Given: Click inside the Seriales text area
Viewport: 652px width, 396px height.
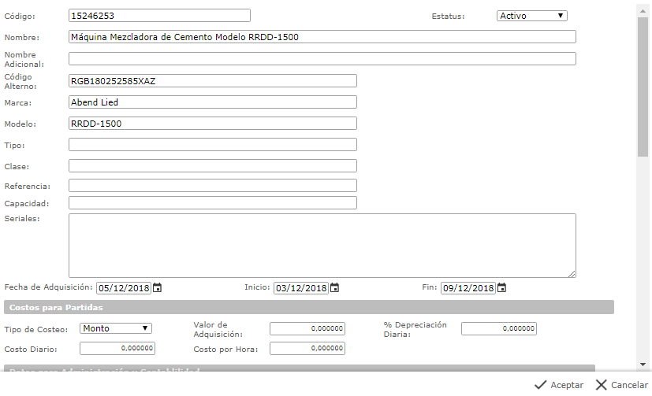Looking at the screenshot, I should point(322,246).
